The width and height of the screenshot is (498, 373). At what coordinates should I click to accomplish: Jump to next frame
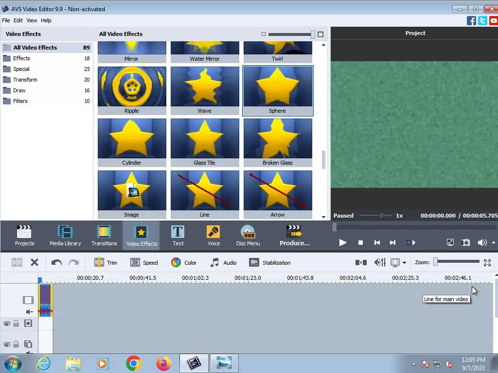[392, 243]
